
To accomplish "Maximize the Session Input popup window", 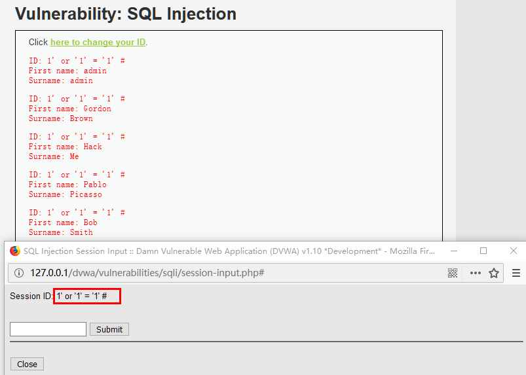I will click(x=483, y=251).
